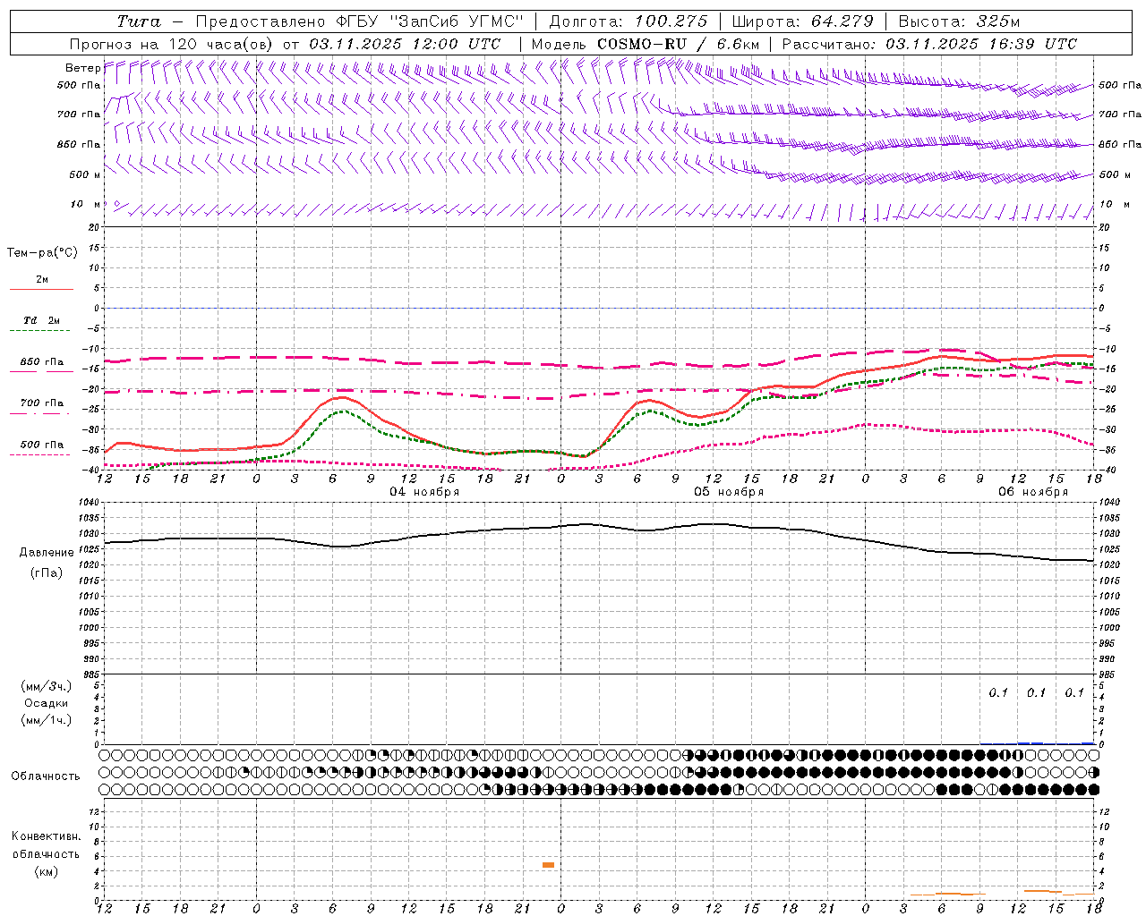The width and height of the screenshot is (1146, 916).
Task: Click the Осадки precipitation label
Action: [x=47, y=703]
